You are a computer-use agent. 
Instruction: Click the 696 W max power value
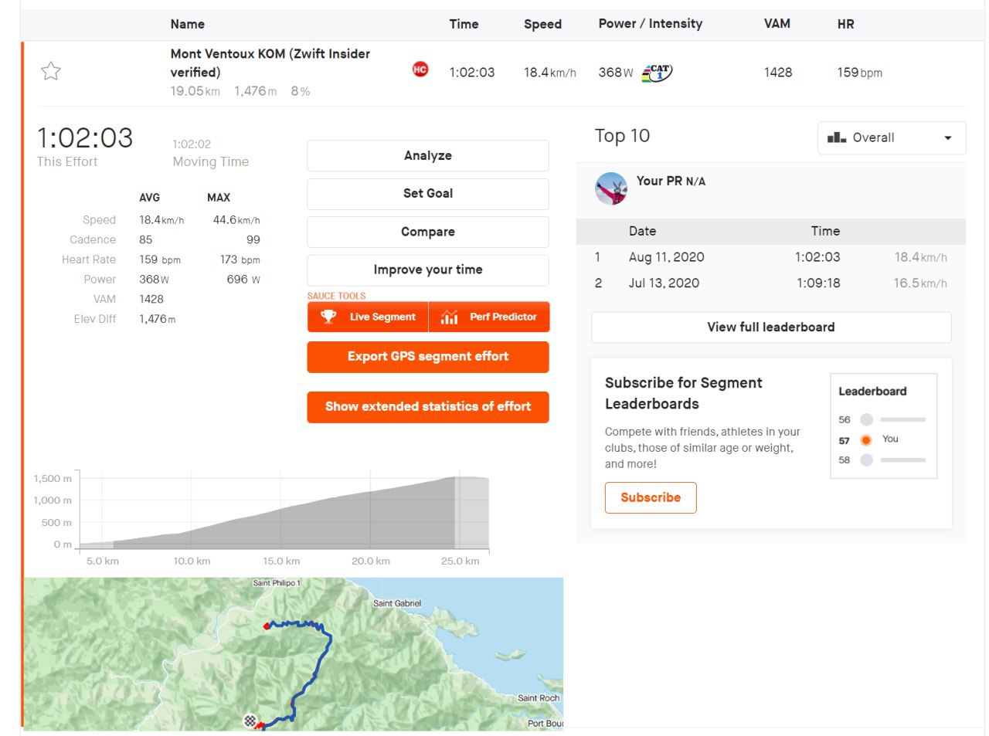(243, 280)
